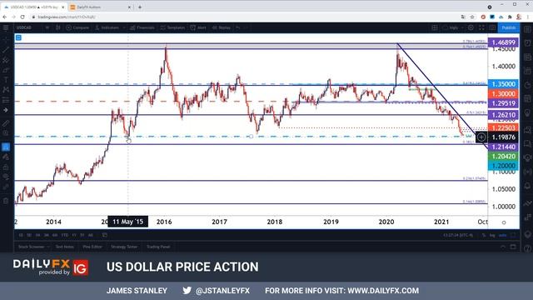533x300 pixels.
Task: Enter fullscreen mode
Action: 481,27
